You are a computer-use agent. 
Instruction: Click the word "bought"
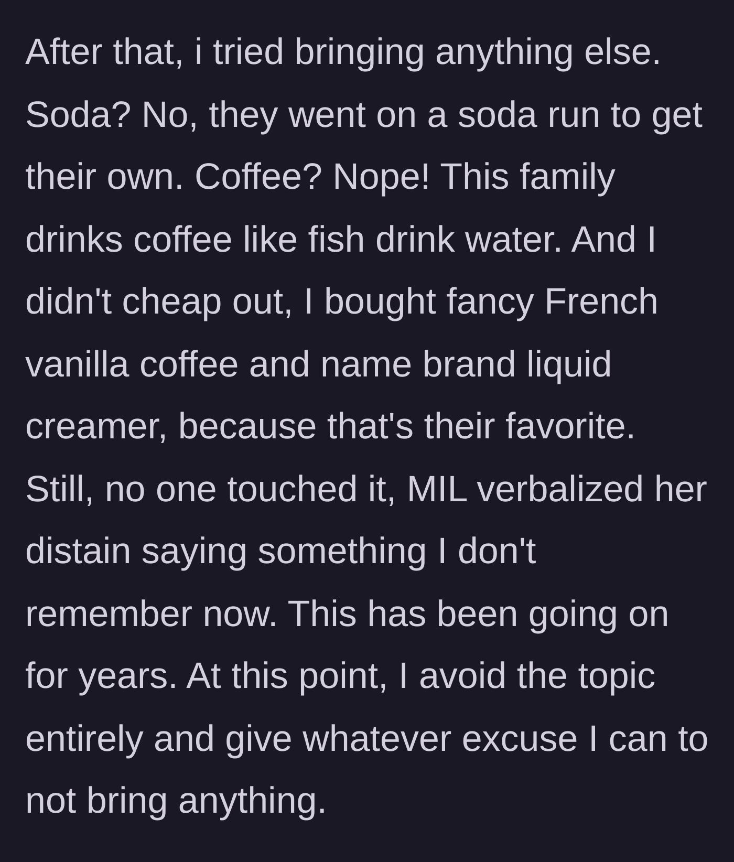380,303
